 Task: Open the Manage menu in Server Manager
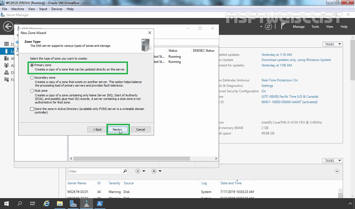pos(299,27)
